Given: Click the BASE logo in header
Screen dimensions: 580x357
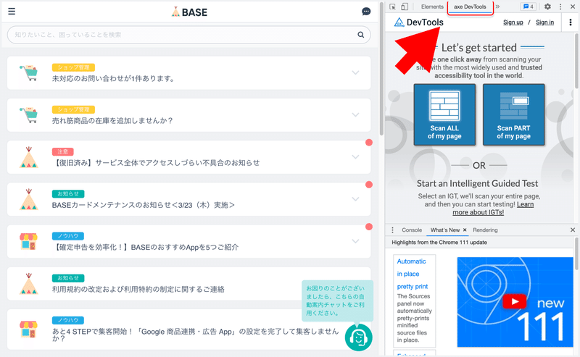Looking at the screenshot, I should point(189,12).
